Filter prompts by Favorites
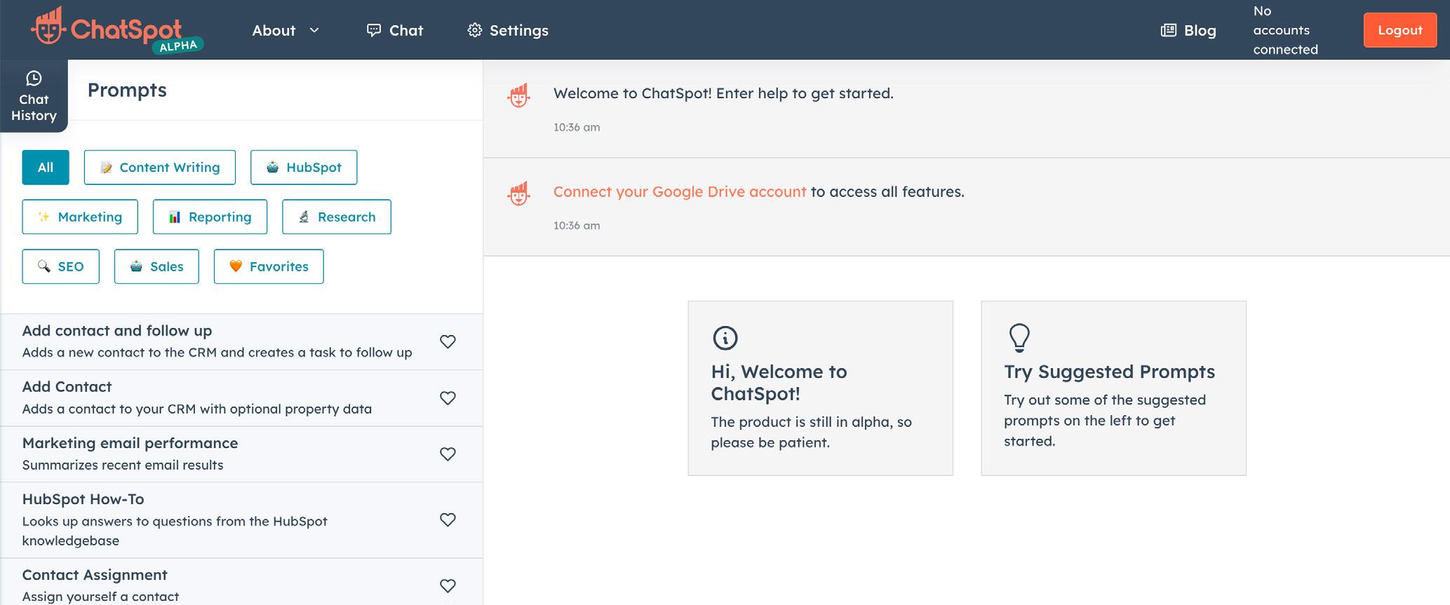1450x605 pixels. (269, 266)
